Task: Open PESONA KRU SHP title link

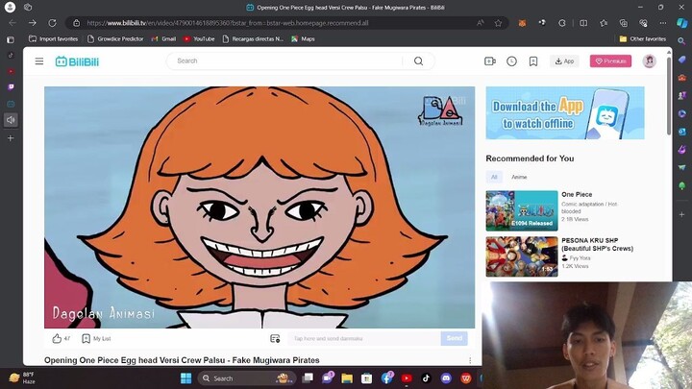Action: [597, 244]
